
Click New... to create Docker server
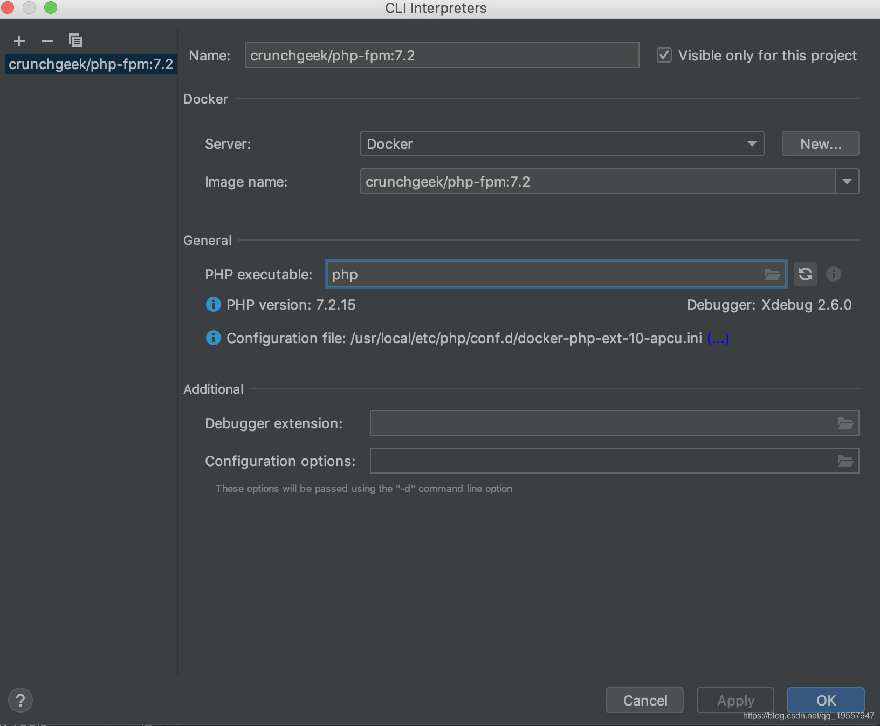pyautogui.click(x=820, y=144)
